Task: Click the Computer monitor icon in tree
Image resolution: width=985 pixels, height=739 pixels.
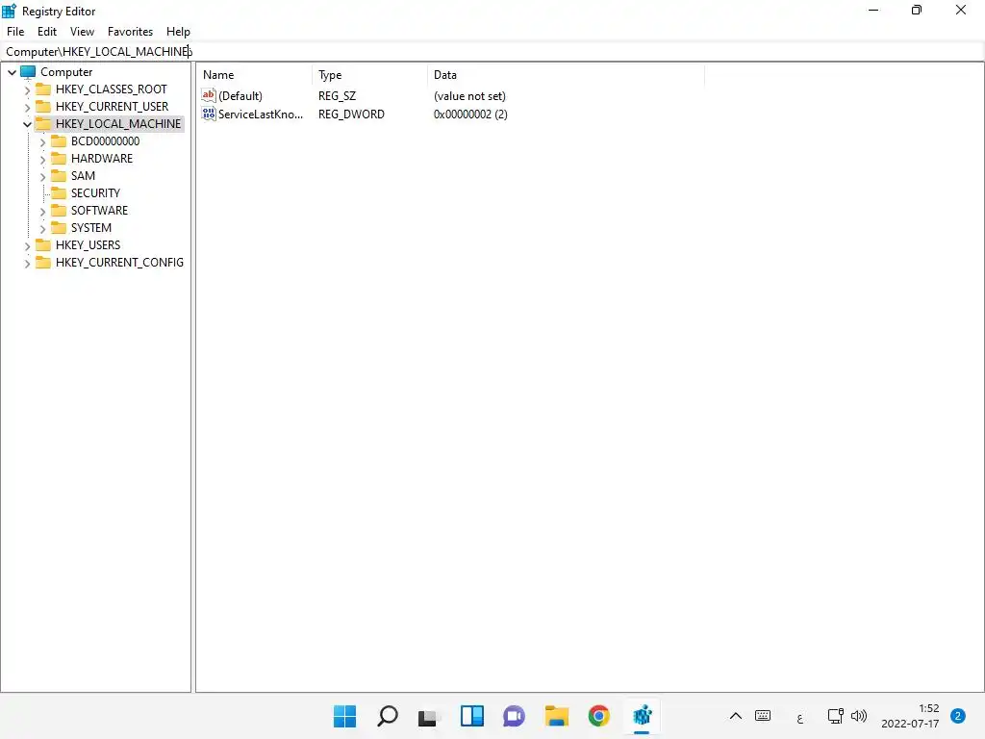Action: [28, 71]
